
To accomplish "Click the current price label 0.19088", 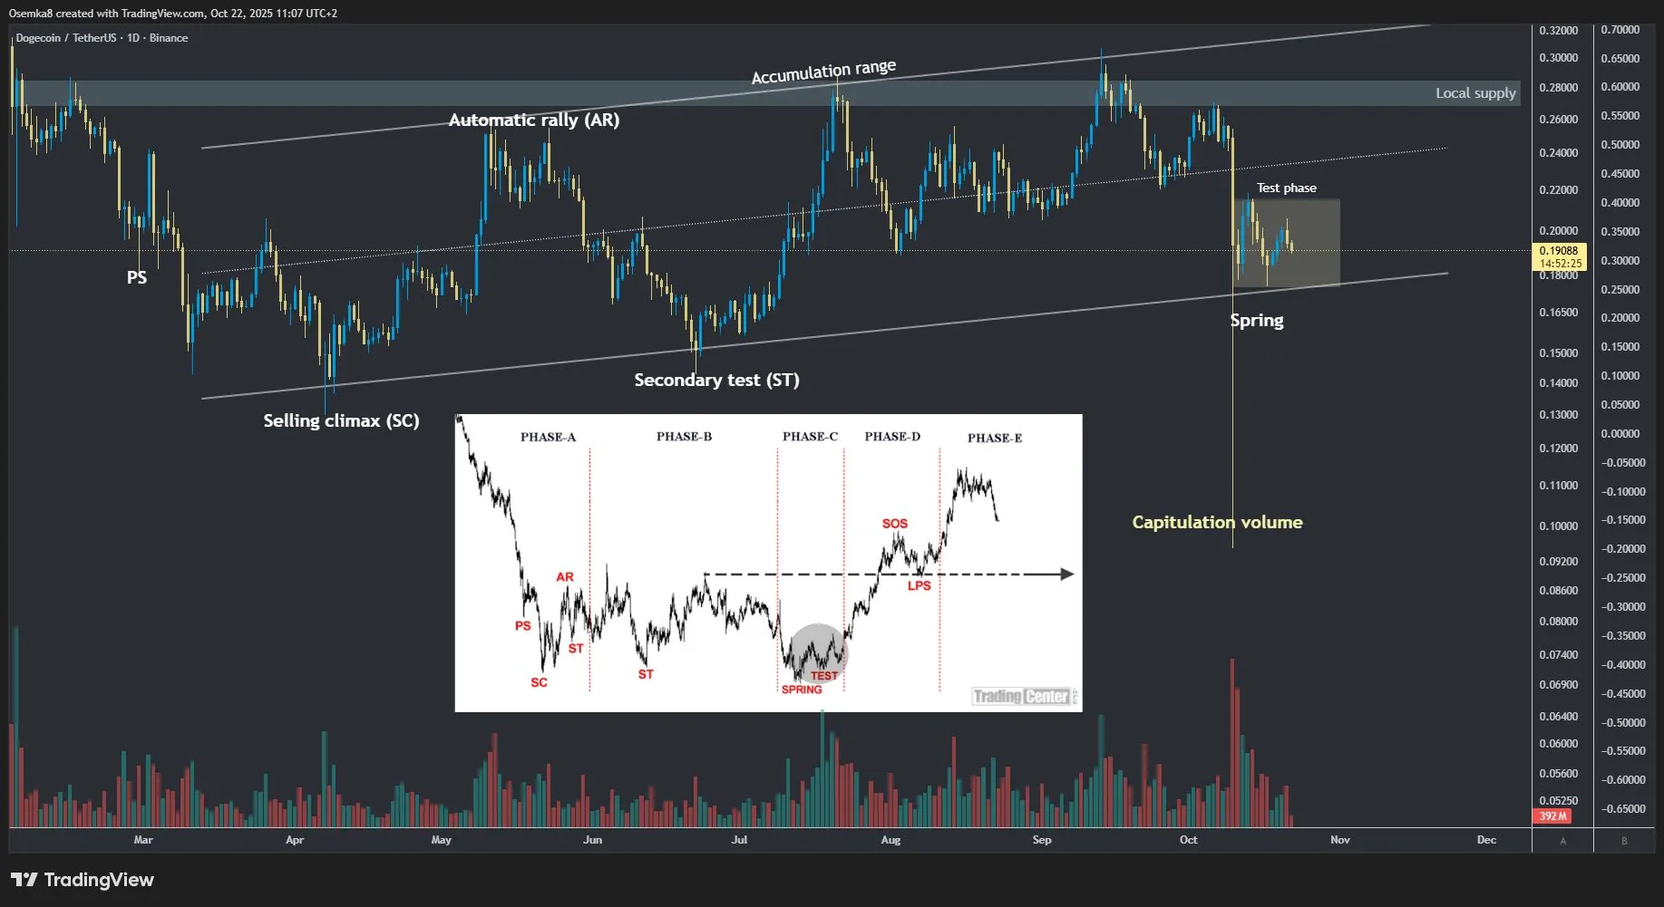I will coord(1558,251).
